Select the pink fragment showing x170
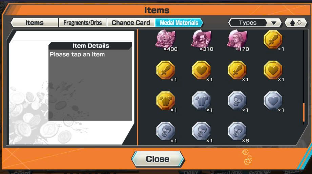 pos(237,39)
